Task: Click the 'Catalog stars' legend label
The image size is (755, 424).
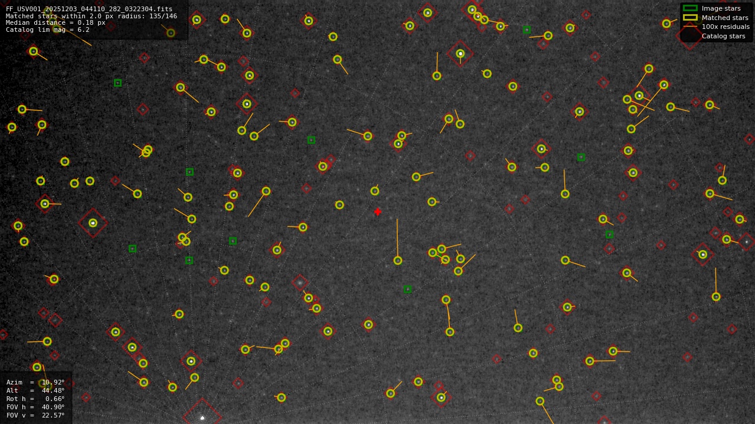Action: click(x=723, y=36)
